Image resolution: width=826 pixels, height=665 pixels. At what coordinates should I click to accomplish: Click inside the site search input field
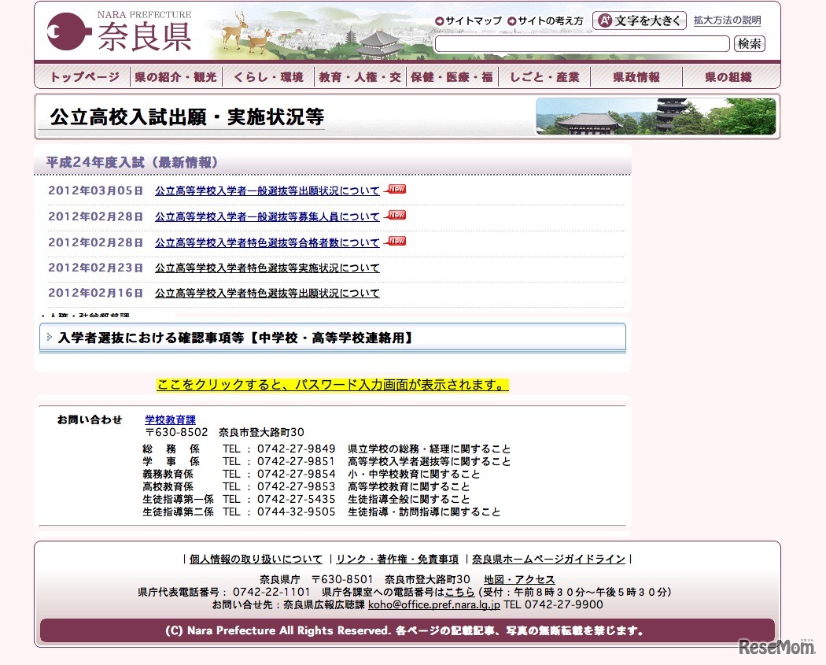581,44
